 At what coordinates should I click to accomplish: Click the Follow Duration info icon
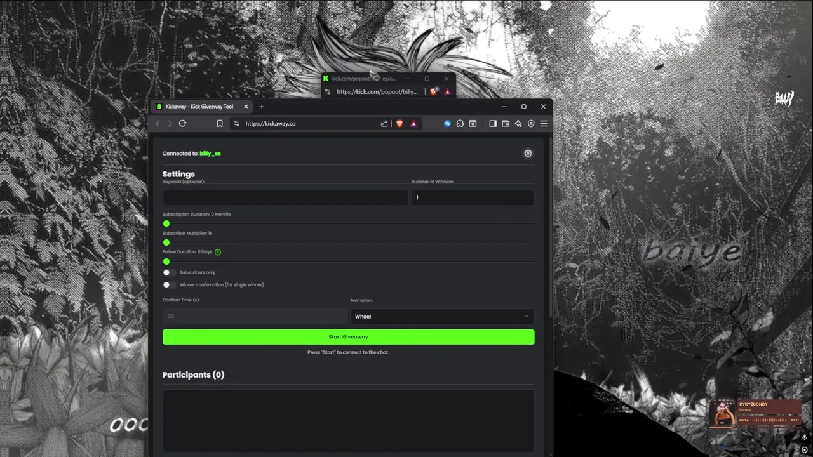tap(218, 252)
